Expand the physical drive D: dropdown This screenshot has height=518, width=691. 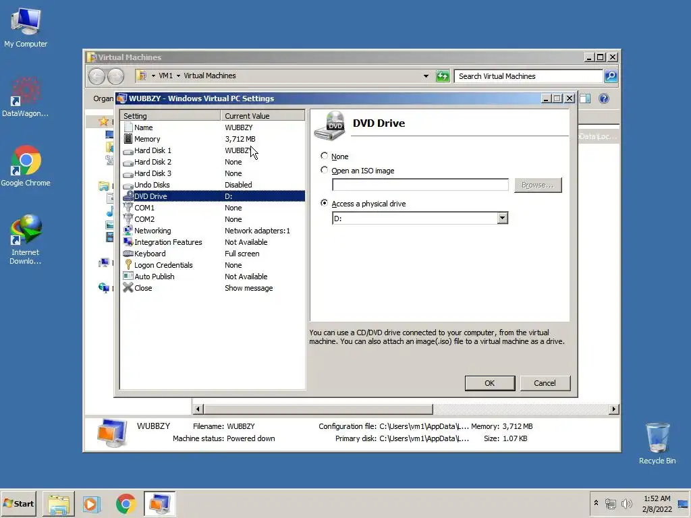coord(502,218)
